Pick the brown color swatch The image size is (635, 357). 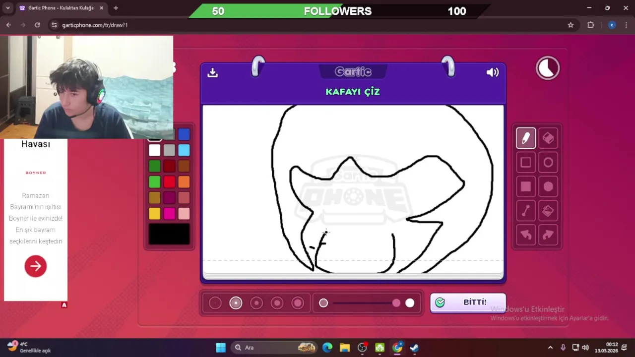coord(184,166)
